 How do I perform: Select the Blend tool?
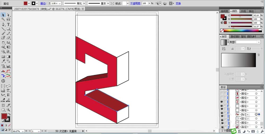(x=8, y=61)
